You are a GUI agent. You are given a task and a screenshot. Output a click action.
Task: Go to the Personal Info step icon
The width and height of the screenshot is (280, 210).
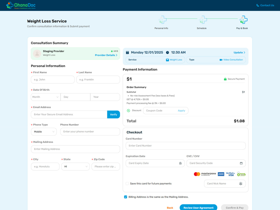tap(162, 20)
